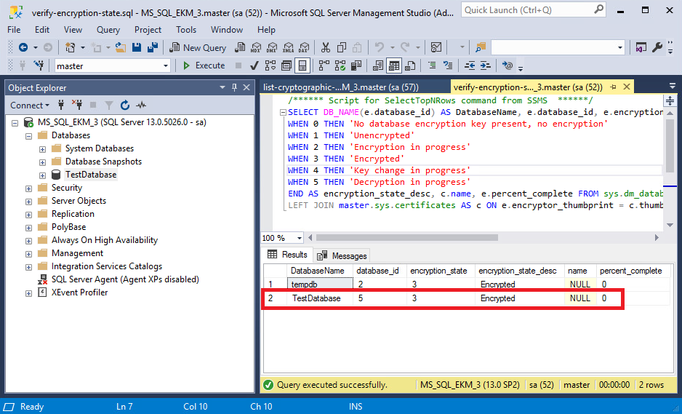The width and height of the screenshot is (682, 414).
Task: Click the Change Connection plug icon
Action: (39, 65)
